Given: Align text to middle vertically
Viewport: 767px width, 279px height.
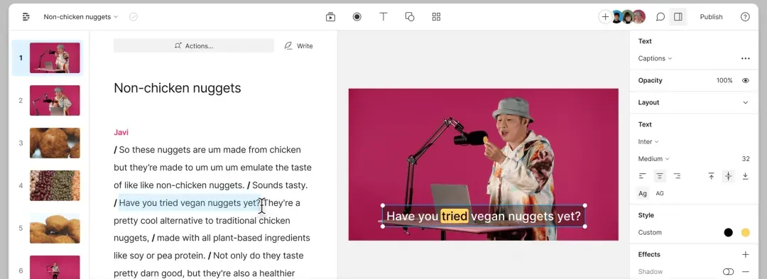Looking at the screenshot, I should coord(729,176).
